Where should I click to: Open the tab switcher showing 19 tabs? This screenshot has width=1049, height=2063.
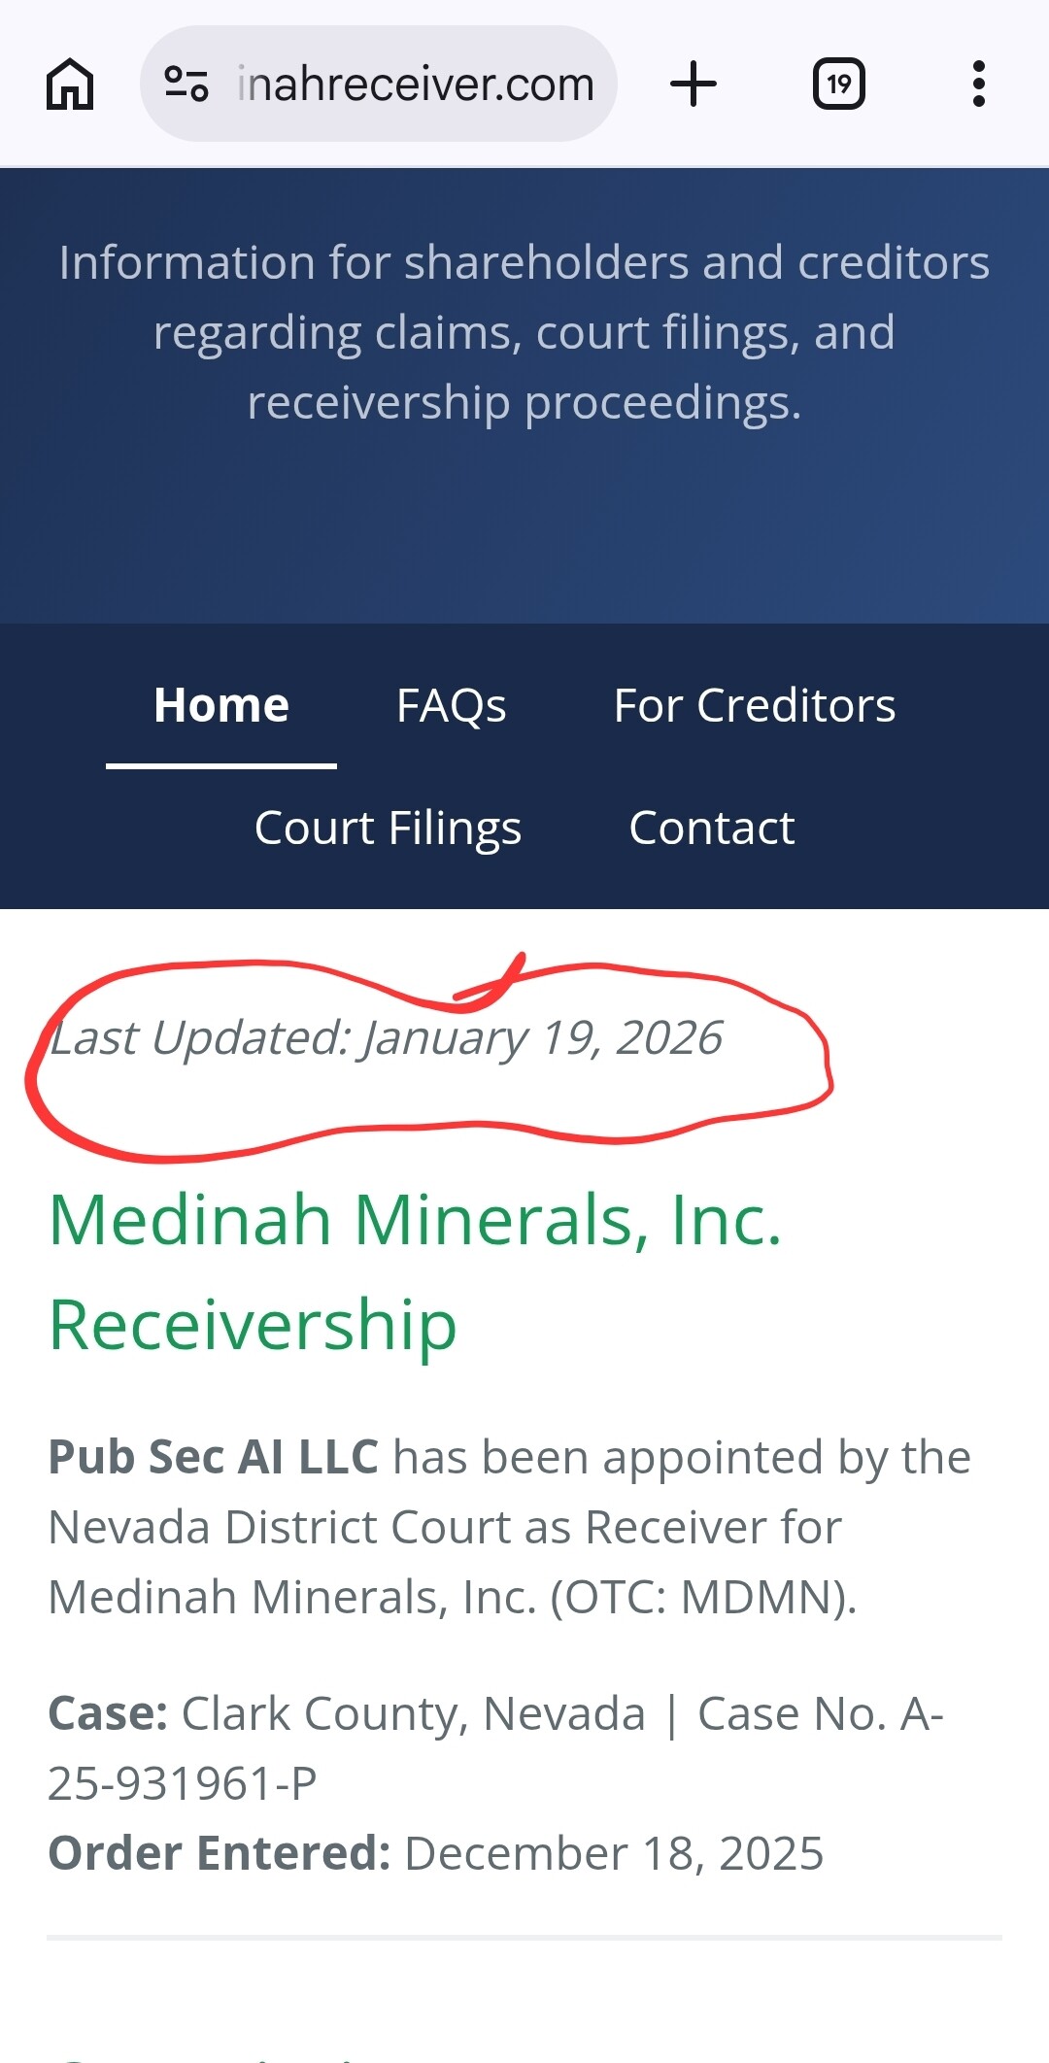click(x=839, y=84)
